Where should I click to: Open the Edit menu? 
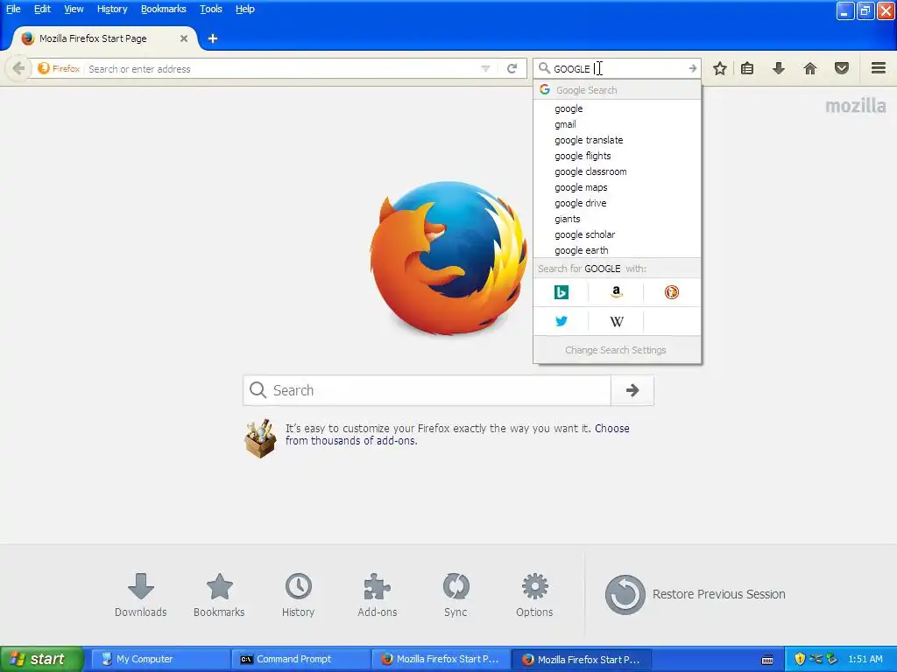pos(42,9)
